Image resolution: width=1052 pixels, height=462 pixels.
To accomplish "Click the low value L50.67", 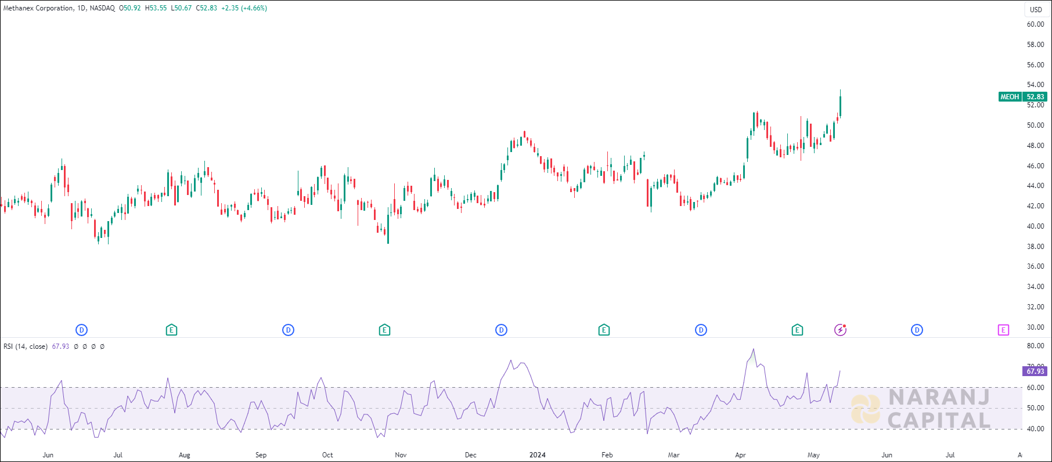I will (181, 8).
